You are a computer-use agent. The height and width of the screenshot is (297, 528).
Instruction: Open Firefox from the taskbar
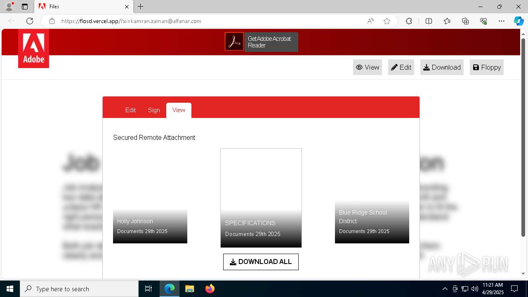point(210,289)
